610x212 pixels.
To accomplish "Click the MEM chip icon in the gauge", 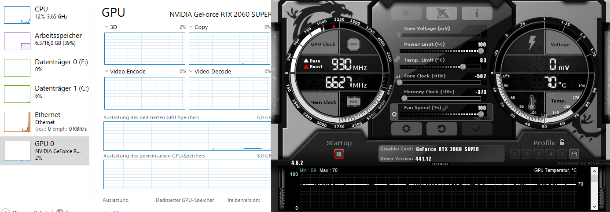I will coord(353,102).
